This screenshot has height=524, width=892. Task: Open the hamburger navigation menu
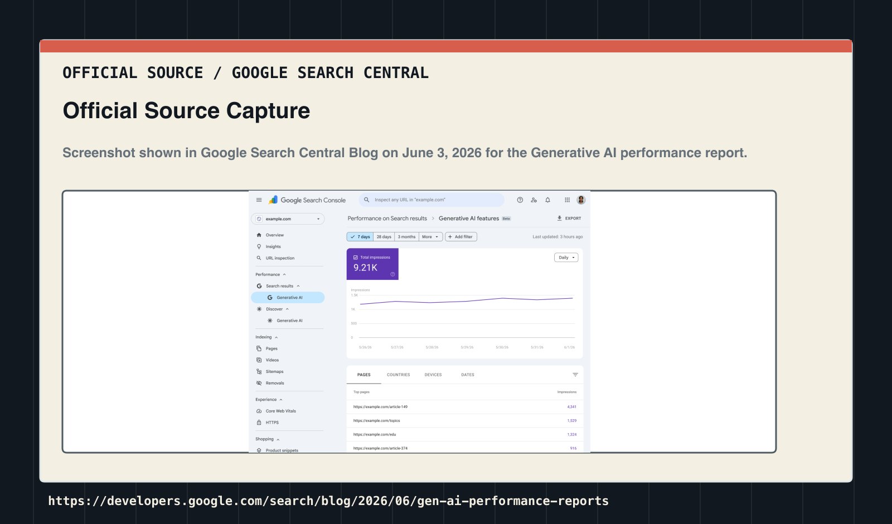click(x=259, y=200)
